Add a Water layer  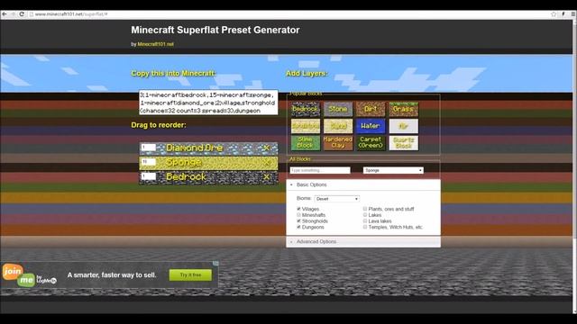tap(371, 126)
